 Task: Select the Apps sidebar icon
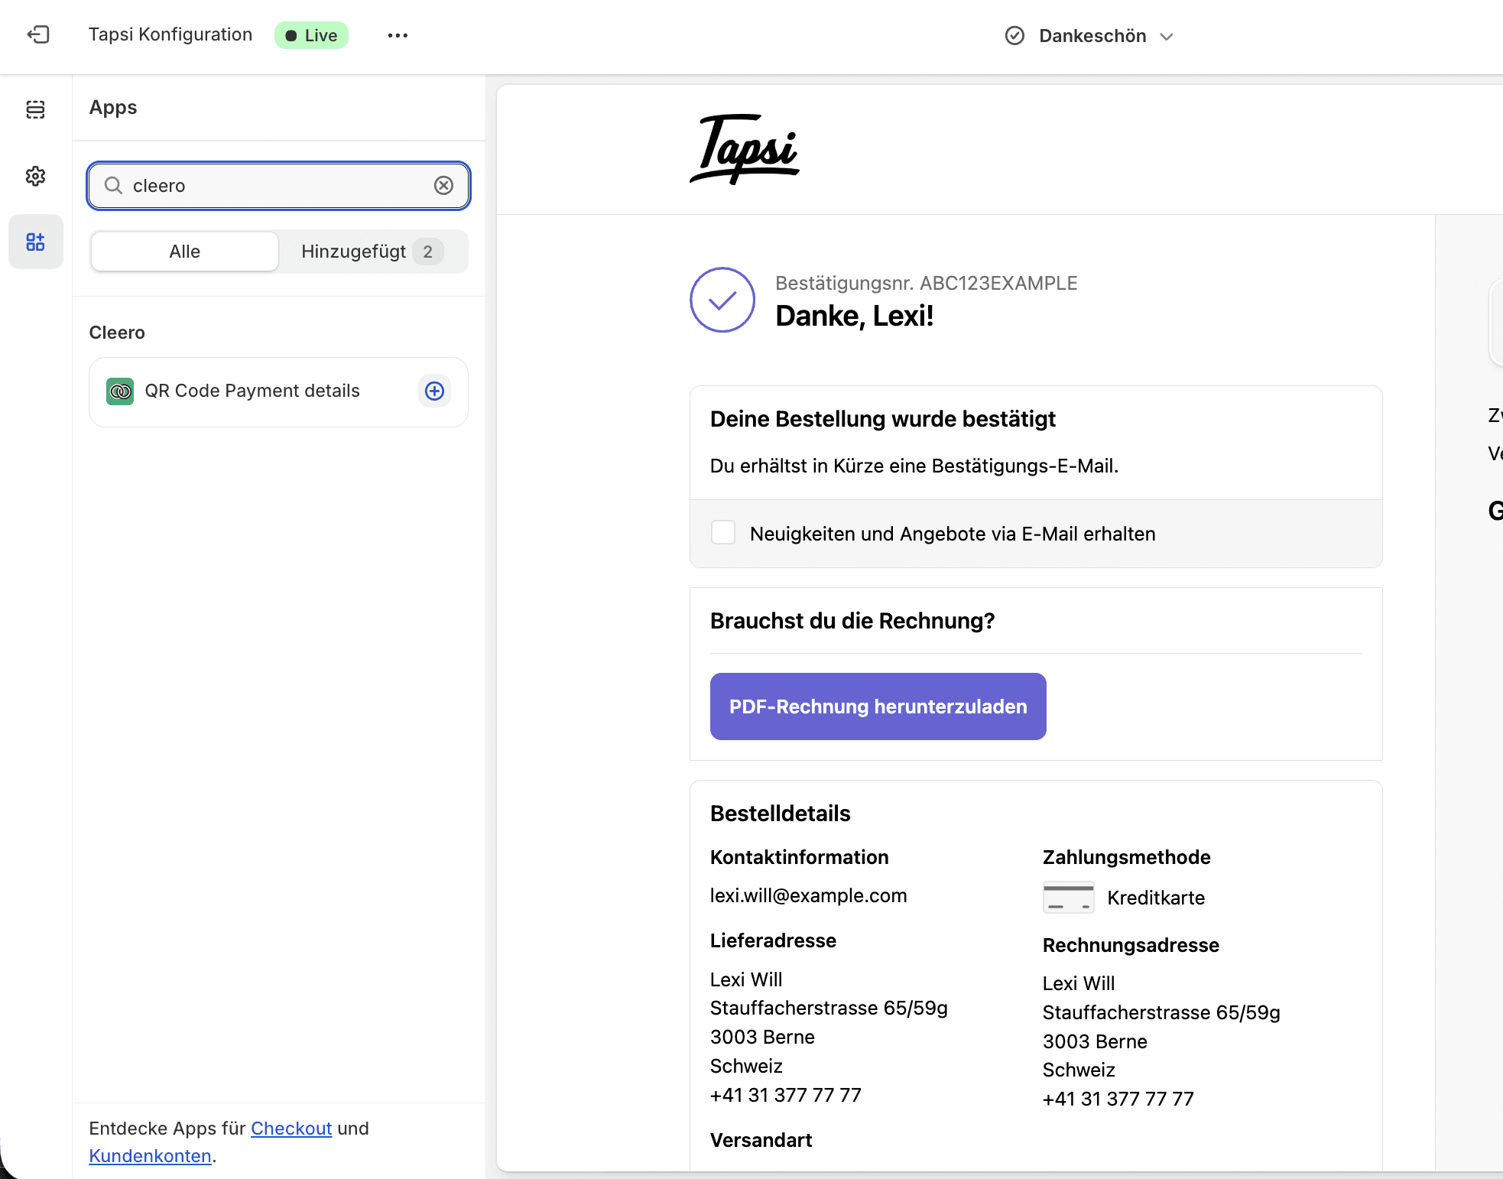click(x=35, y=242)
